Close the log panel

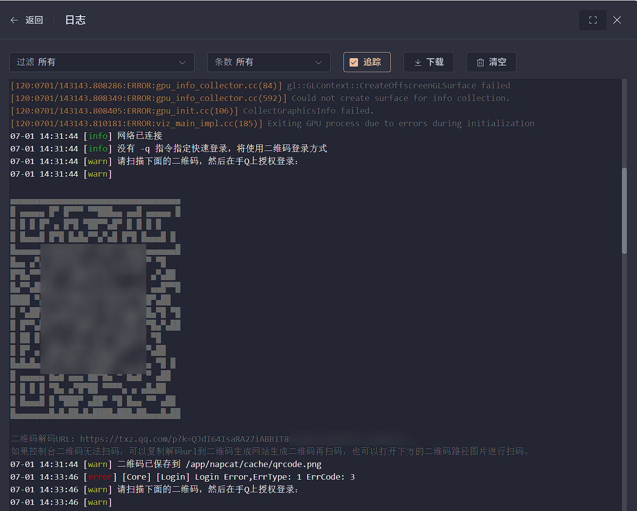coord(617,20)
